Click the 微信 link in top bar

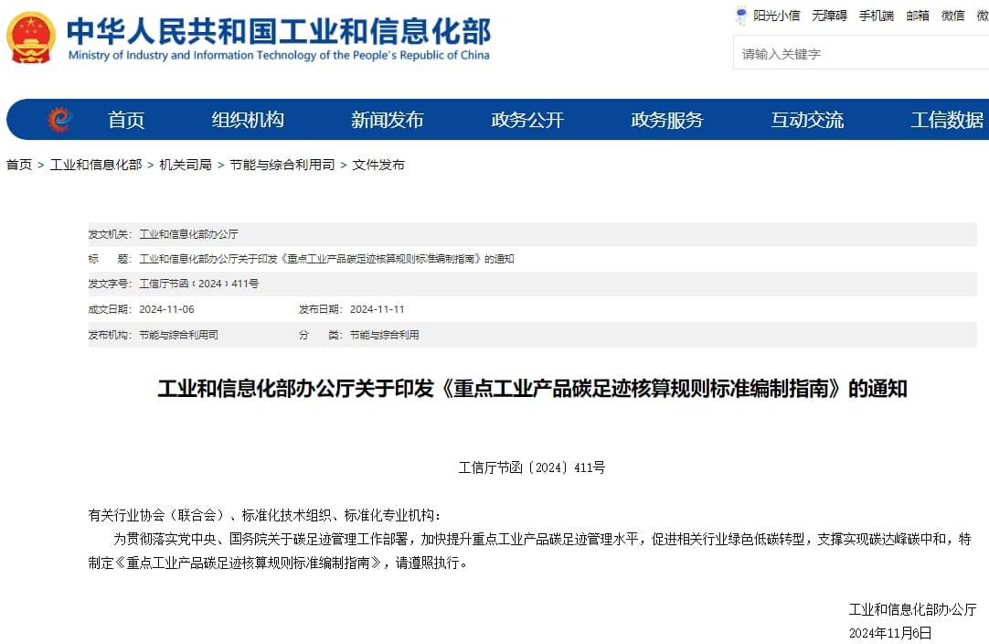click(953, 16)
